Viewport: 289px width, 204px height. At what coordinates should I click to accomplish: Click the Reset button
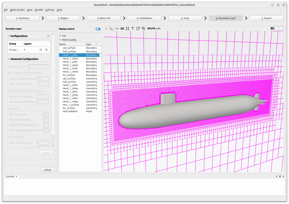[46, 153]
